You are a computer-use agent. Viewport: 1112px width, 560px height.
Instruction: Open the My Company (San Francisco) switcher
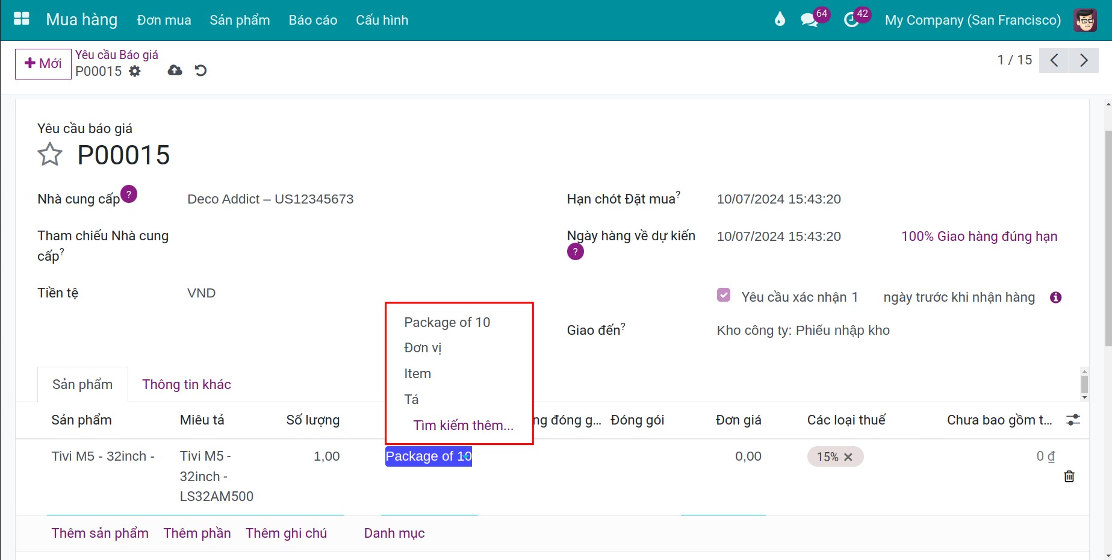point(972,20)
